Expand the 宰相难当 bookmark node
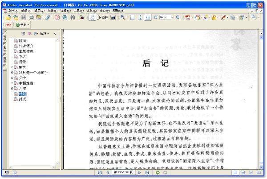This screenshot has width=267, height=179. [x=12, y=83]
